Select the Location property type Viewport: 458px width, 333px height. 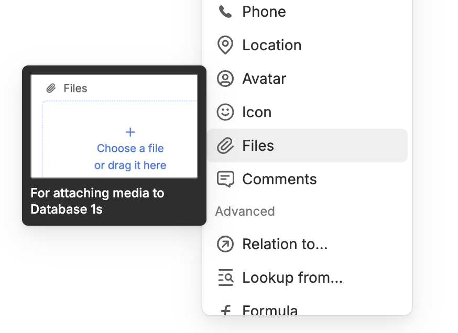pos(307,45)
